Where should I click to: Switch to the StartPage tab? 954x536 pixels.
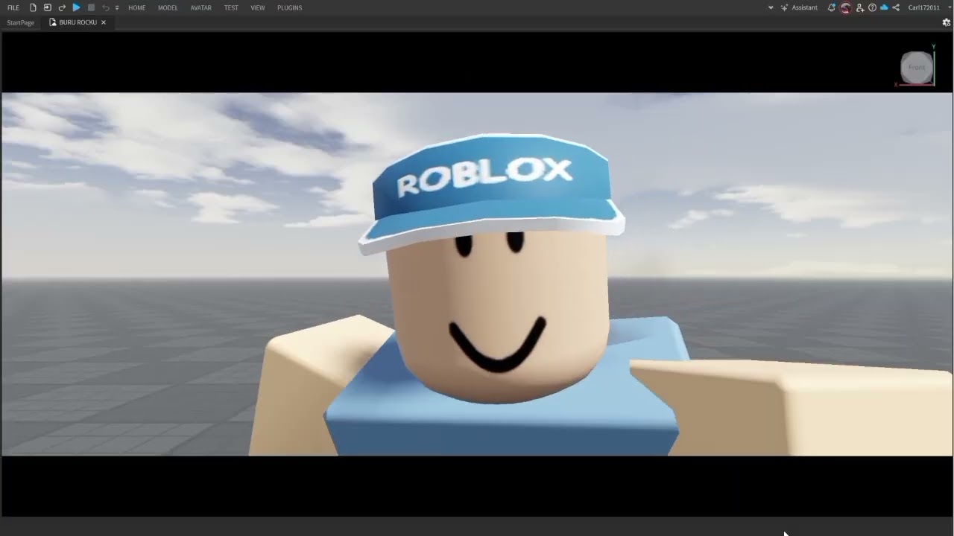(x=20, y=22)
